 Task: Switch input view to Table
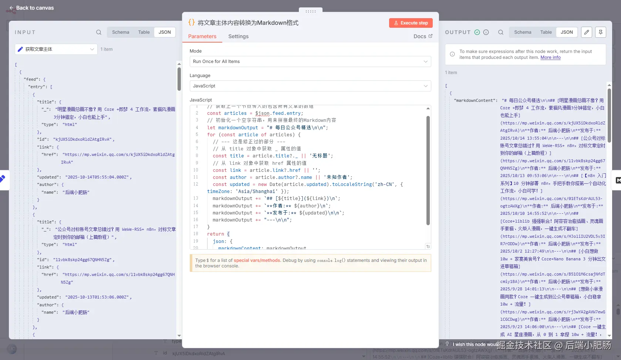[144, 32]
